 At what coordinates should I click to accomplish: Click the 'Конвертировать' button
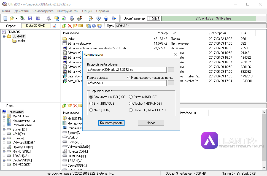click(x=111, y=123)
